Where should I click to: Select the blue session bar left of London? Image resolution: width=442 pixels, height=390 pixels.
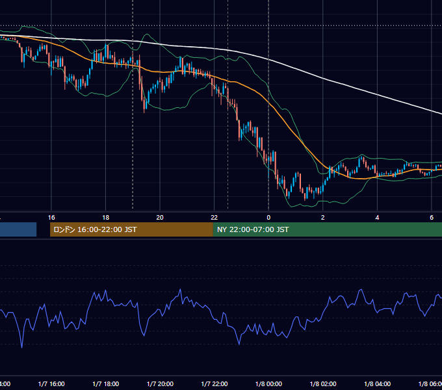click(x=18, y=229)
